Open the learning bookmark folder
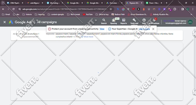Viewport: 196px width, 105px height. tap(40, 14)
